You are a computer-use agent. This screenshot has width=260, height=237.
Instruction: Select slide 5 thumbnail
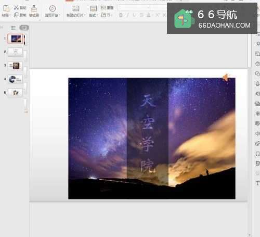[15, 93]
